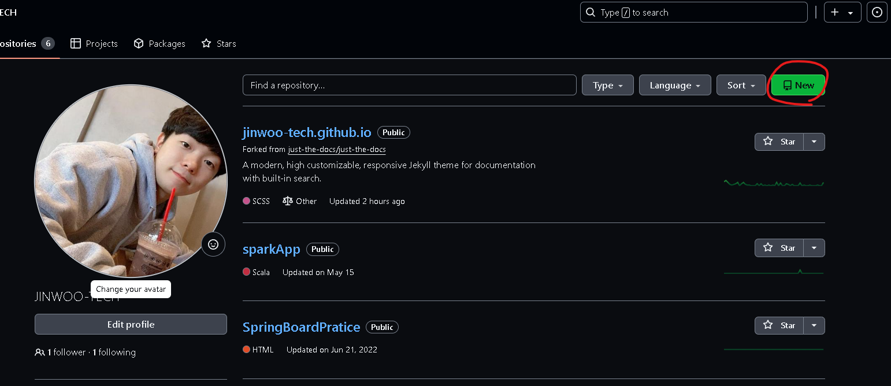This screenshot has height=386, width=891.
Task: Expand the Sort dropdown
Action: click(741, 85)
